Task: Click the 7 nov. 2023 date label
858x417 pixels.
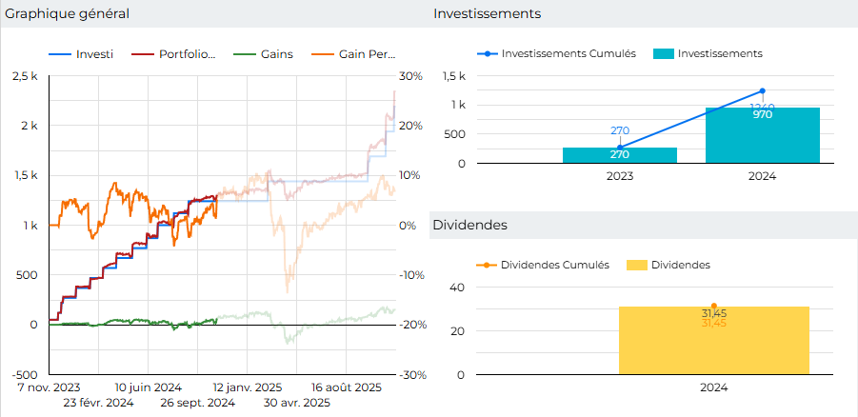Action: point(49,387)
